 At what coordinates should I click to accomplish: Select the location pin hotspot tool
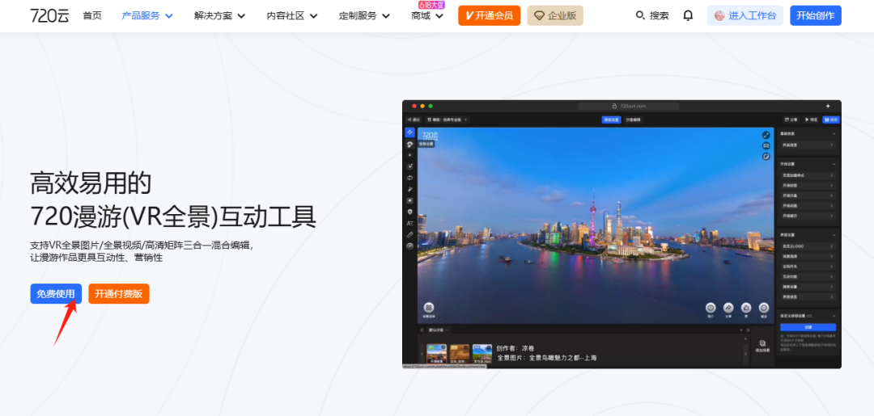(409, 212)
